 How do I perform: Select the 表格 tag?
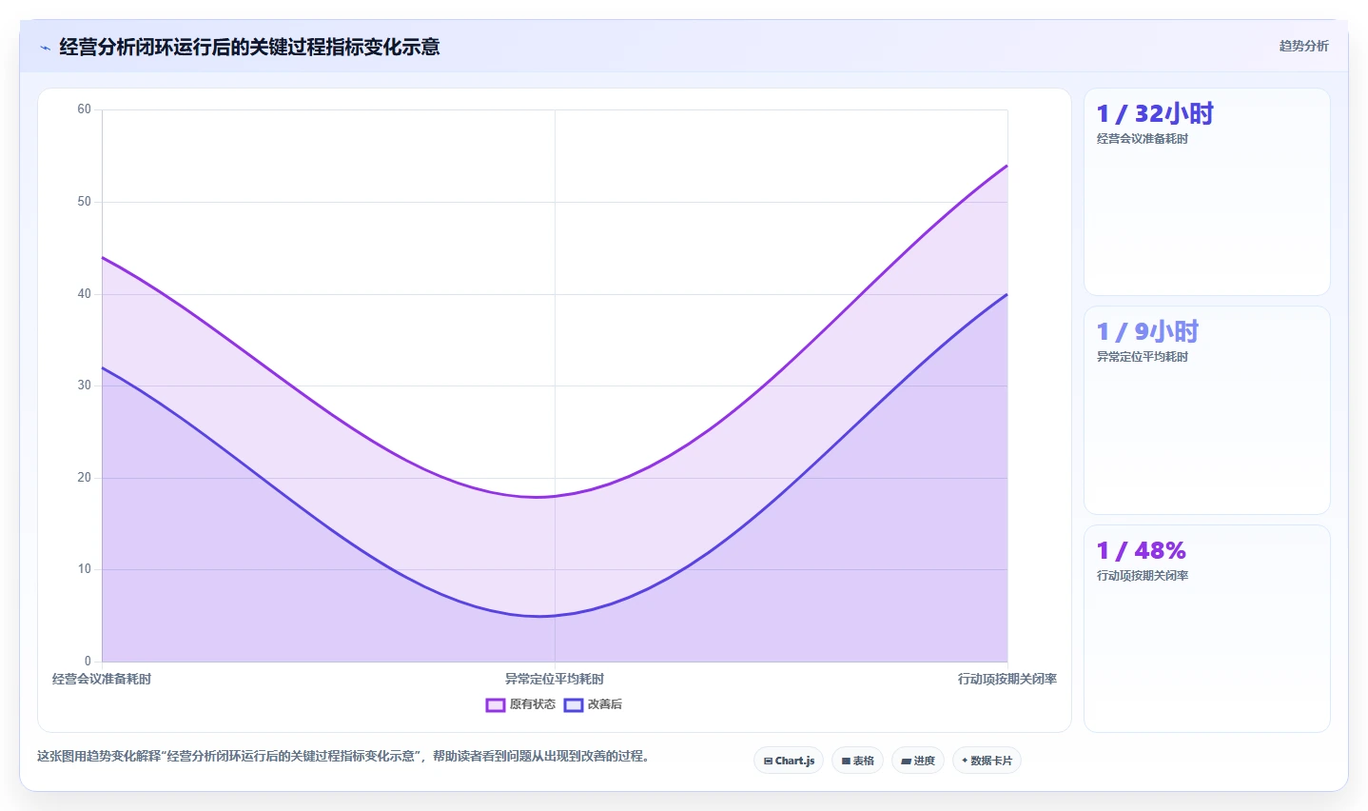click(x=857, y=761)
